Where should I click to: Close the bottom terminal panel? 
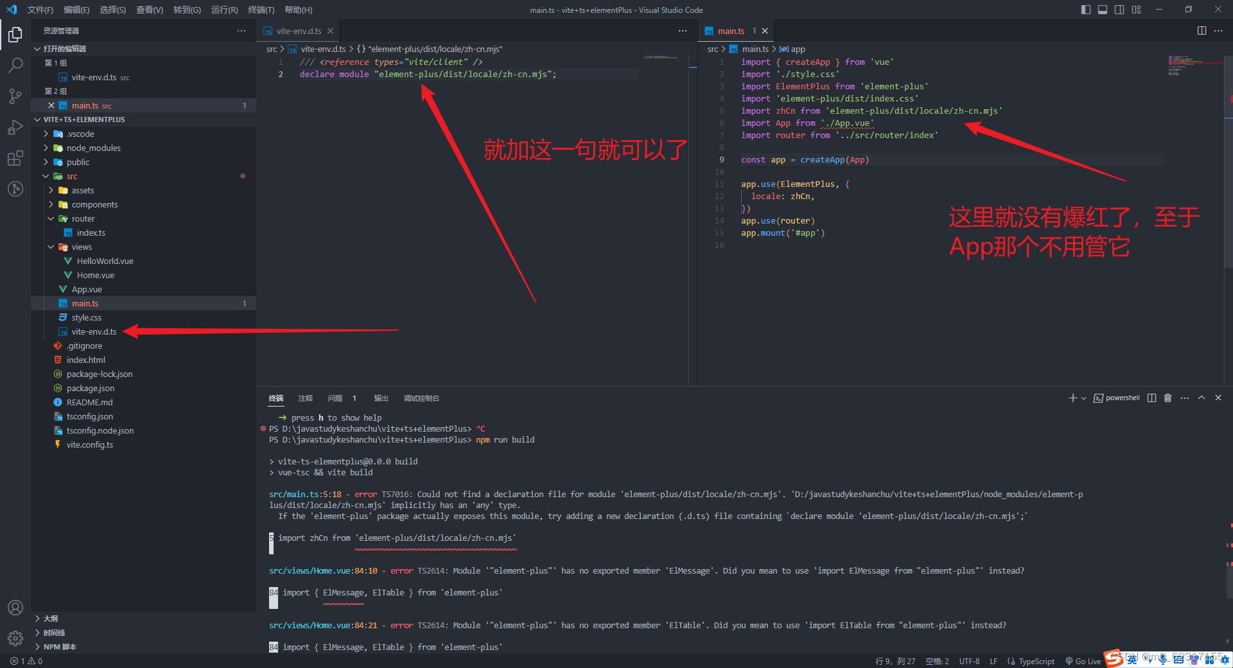click(x=1218, y=398)
